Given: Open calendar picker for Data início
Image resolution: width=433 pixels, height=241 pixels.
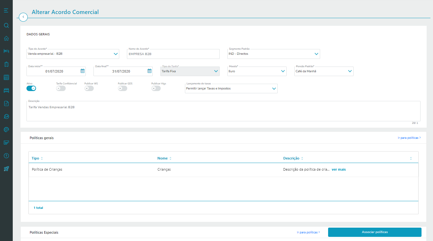Looking at the screenshot, I should [83, 71].
